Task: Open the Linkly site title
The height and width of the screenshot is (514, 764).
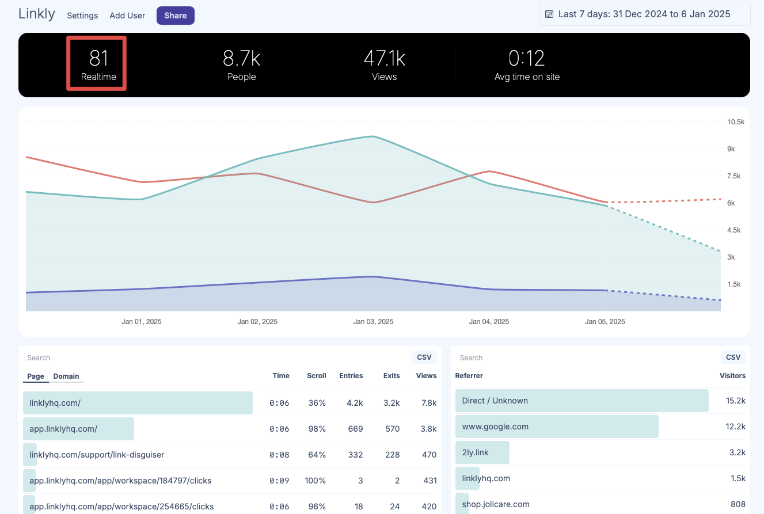Action: click(x=37, y=14)
